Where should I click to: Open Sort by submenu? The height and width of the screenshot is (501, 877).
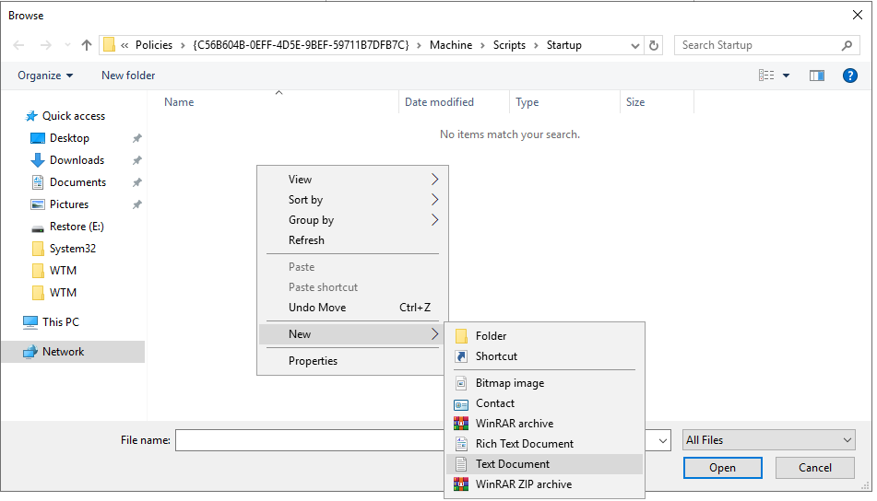(x=351, y=200)
